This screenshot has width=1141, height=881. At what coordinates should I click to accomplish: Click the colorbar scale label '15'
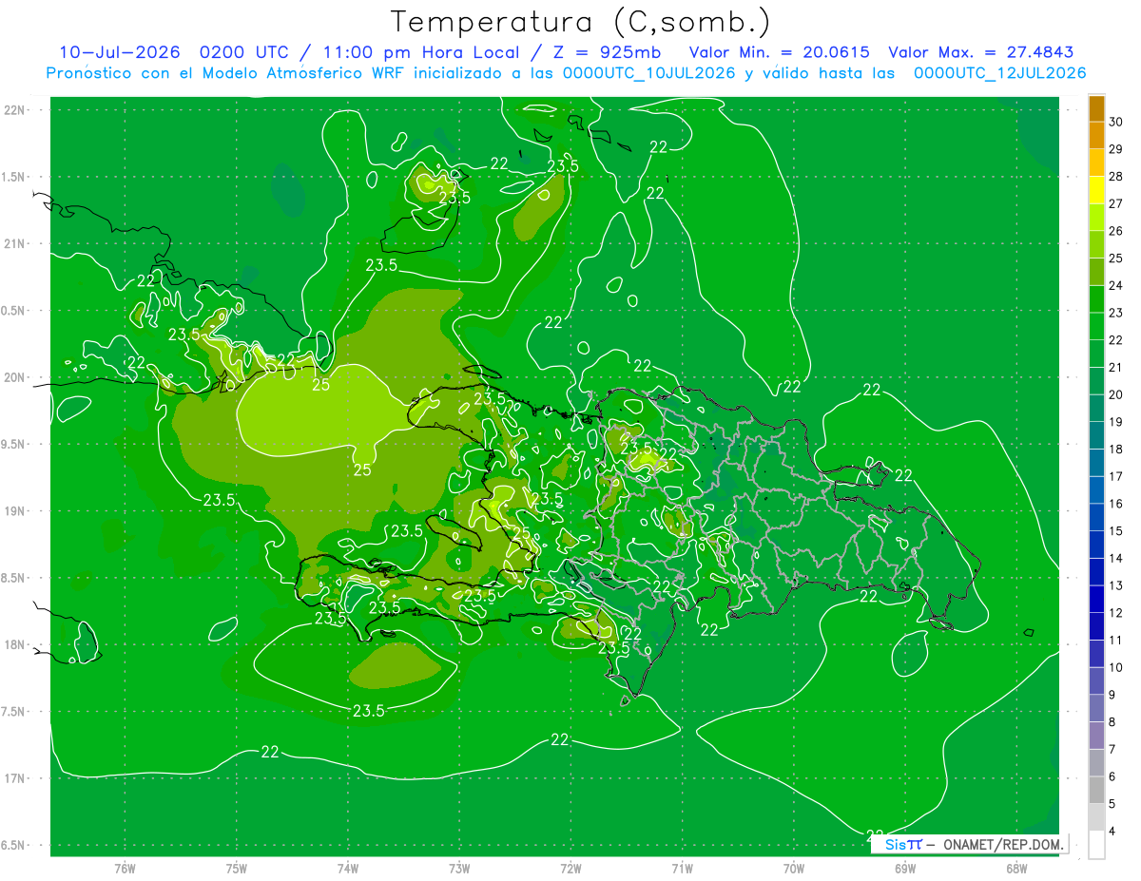[1115, 530]
